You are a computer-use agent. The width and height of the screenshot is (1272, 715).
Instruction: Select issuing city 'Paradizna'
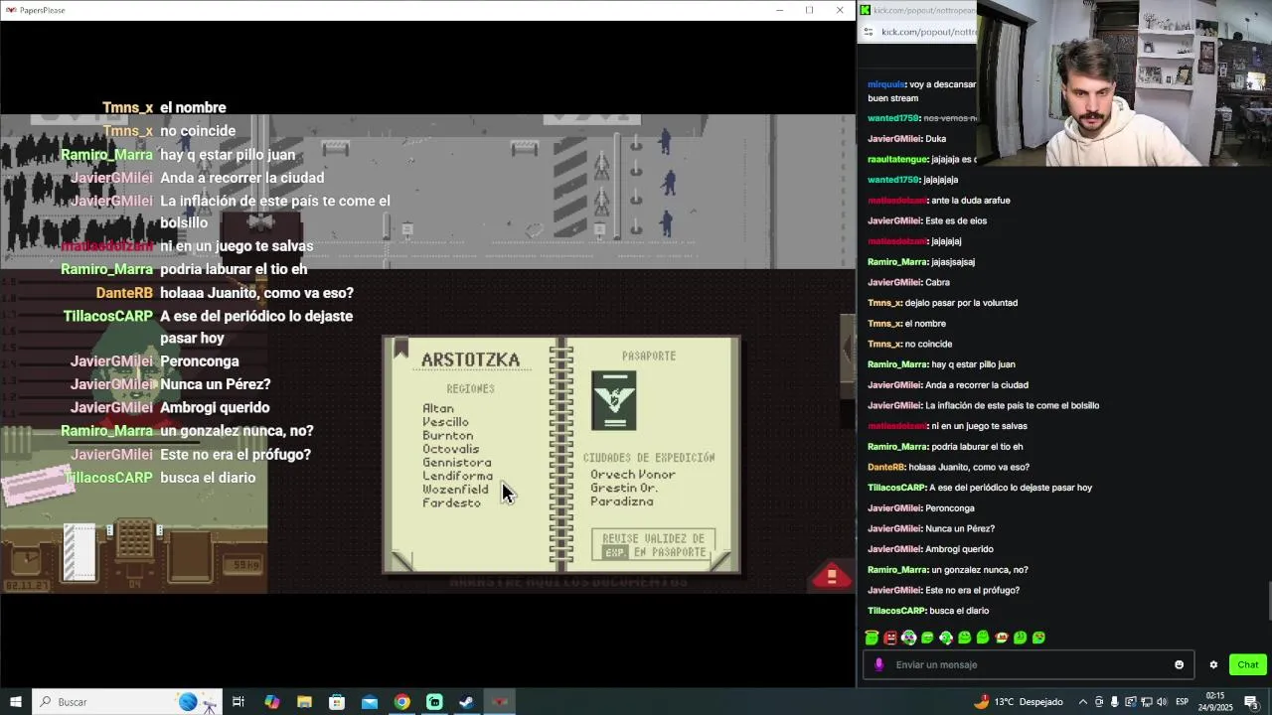point(622,501)
